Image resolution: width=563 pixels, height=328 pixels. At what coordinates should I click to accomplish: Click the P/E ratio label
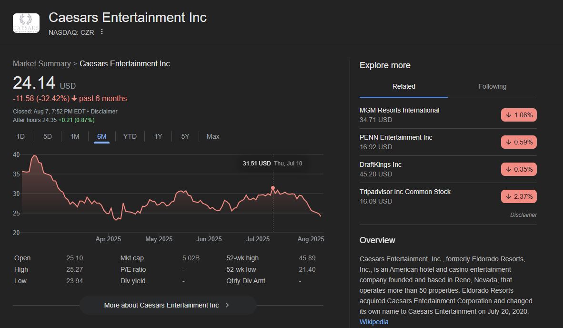tap(133, 269)
